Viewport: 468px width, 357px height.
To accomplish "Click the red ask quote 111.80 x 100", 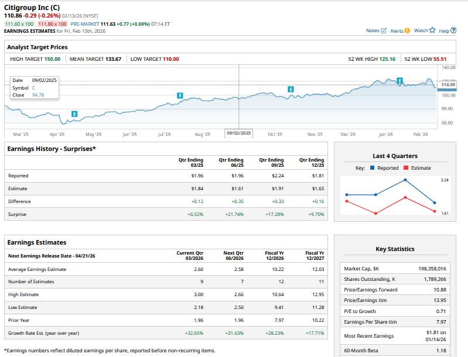I will pos(52,23).
